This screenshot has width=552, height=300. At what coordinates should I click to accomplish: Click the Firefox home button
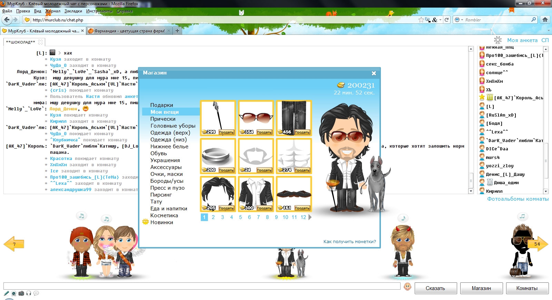545,20
